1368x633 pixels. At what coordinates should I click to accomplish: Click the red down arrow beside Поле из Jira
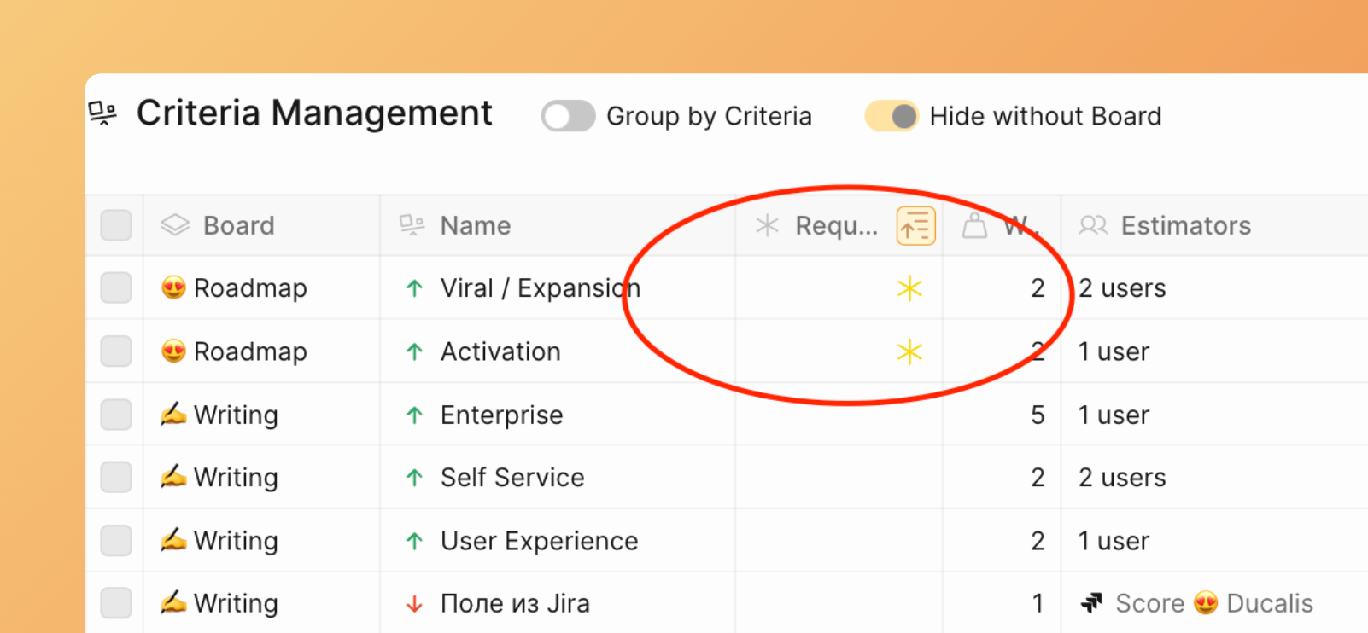[415, 604]
